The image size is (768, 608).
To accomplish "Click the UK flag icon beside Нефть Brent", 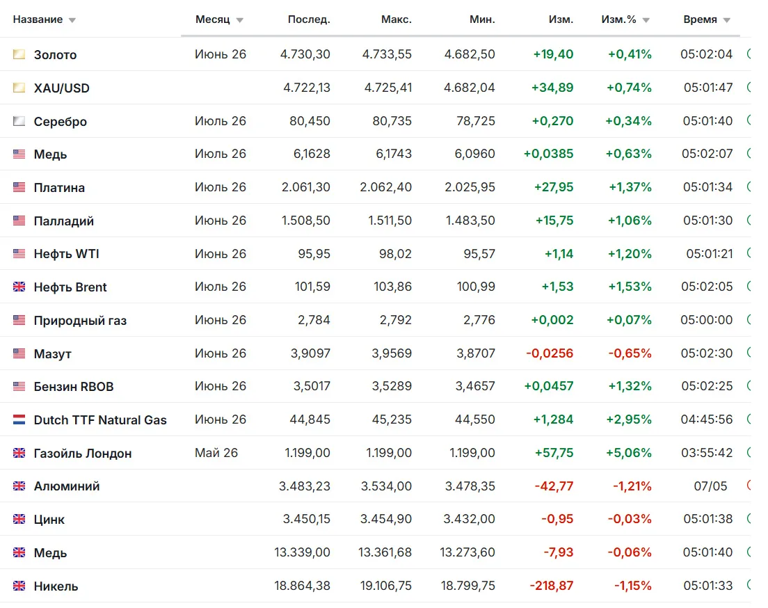I will point(19,287).
